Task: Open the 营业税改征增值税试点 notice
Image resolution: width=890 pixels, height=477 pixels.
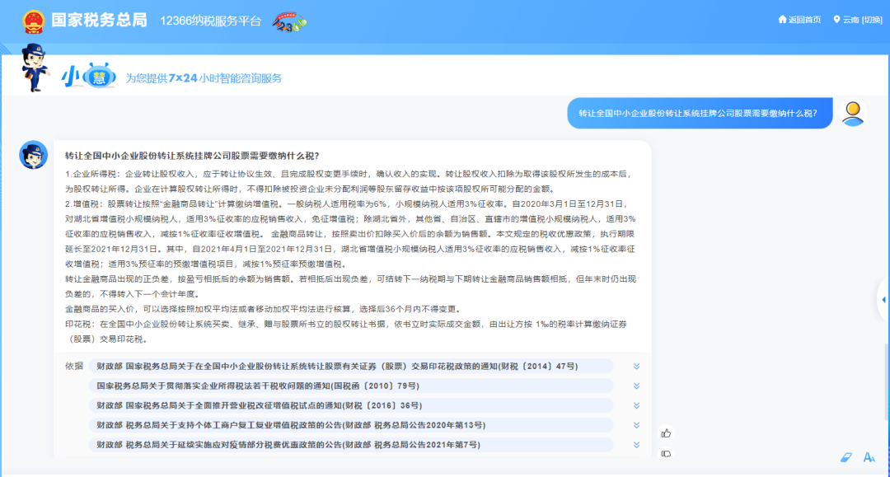Action: pos(351,405)
